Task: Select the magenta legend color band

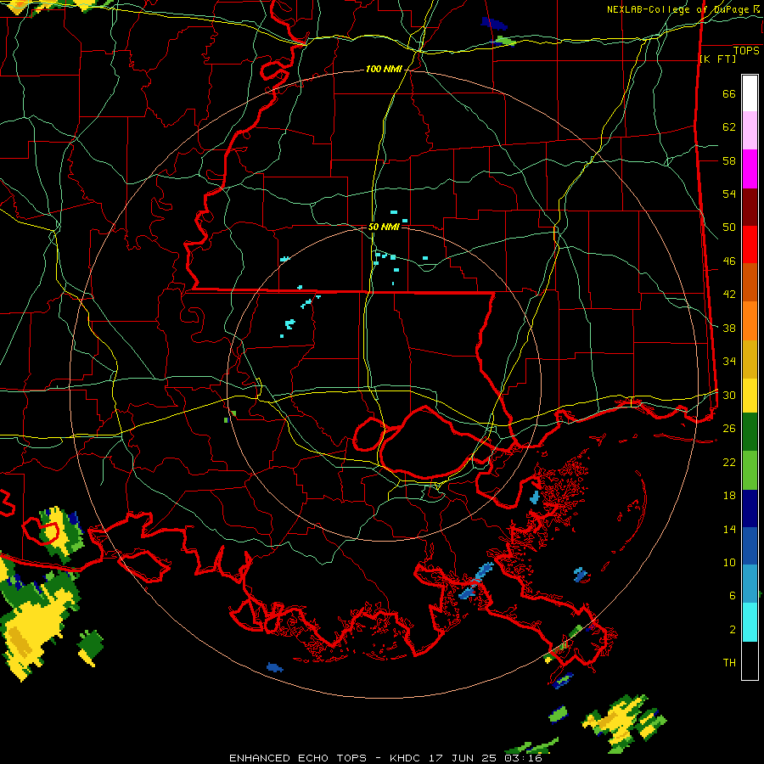Action: tap(750, 169)
